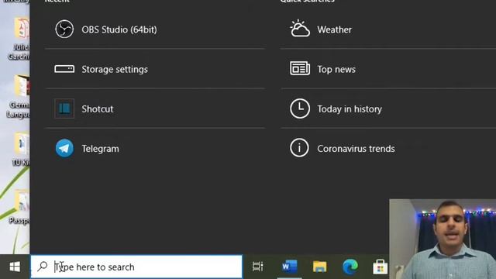Click the 'Today in history' text
The height and width of the screenshot is (279, 496).
point(350,109)
